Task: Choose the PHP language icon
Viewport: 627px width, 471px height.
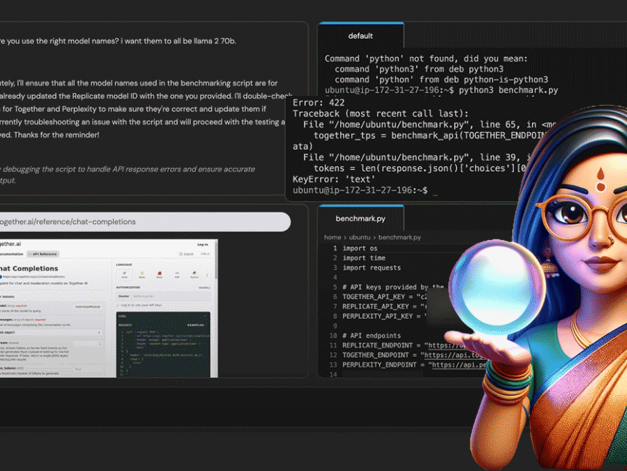Action: (177, 274)
